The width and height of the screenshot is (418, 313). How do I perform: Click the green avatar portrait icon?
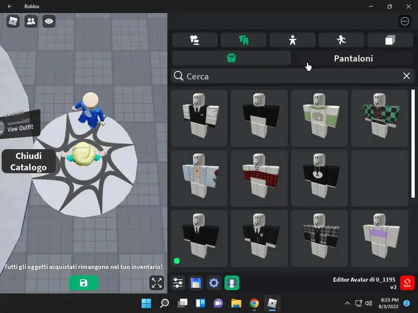click(232, 283)
